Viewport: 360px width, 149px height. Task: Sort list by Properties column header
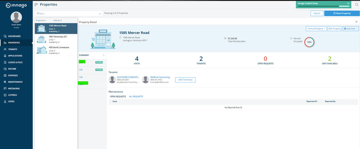tap(41, 21)
